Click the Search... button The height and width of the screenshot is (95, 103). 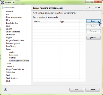click(x=93, y=38)
